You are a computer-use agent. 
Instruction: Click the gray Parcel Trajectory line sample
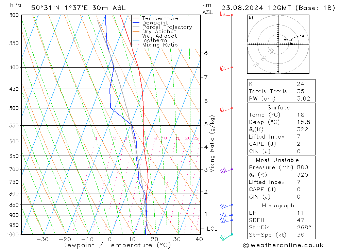[x=136, y=27]
